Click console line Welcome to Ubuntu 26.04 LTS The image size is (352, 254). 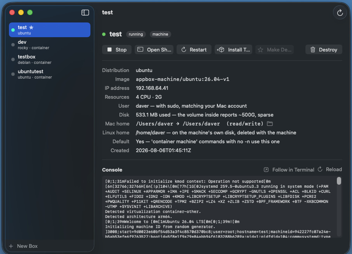click(172, 222)
